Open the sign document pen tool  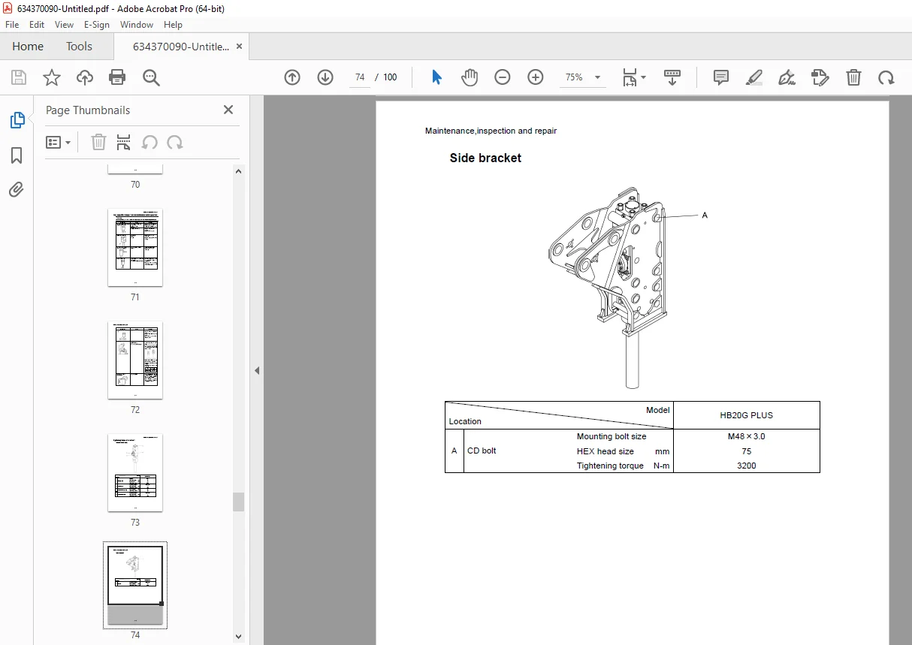787,77
